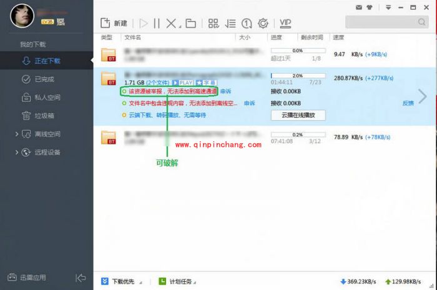Click the user avatar picture
The height and width of the screenshot is (290, 437).
[22, 16]
